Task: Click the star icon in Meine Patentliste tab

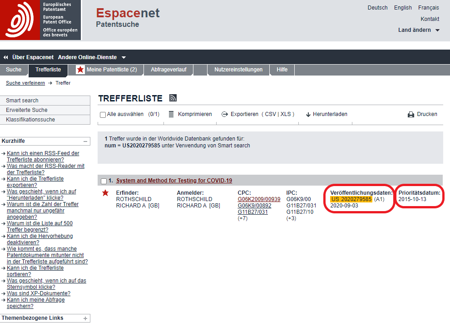Action: pos(80,70)
